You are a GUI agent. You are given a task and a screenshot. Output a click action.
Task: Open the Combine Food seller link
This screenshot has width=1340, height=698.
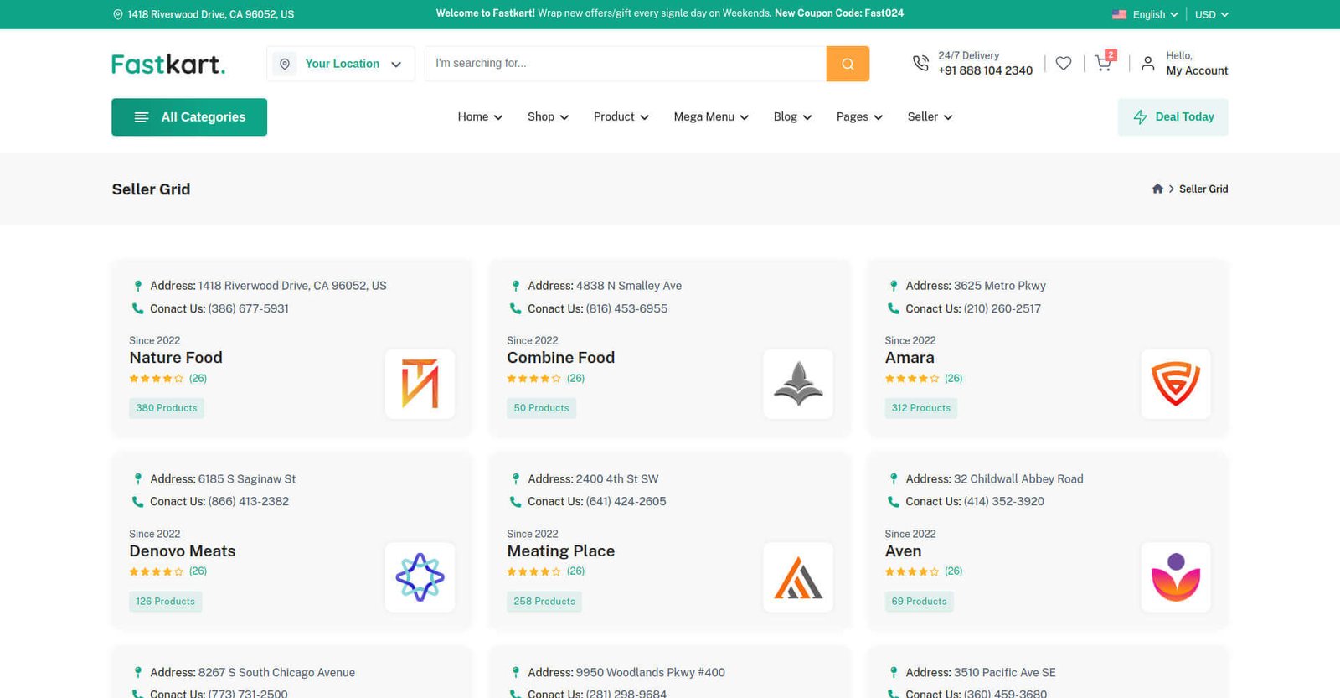point(560,358)
